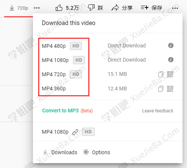Click the Options gear icon
This screenshot has width=187, height=168.
(x=86, y=152)
